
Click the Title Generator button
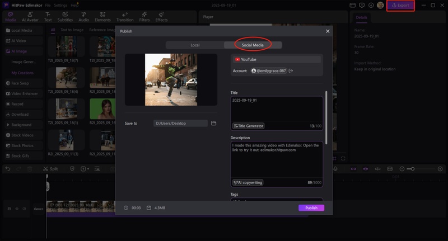(248, 126)
